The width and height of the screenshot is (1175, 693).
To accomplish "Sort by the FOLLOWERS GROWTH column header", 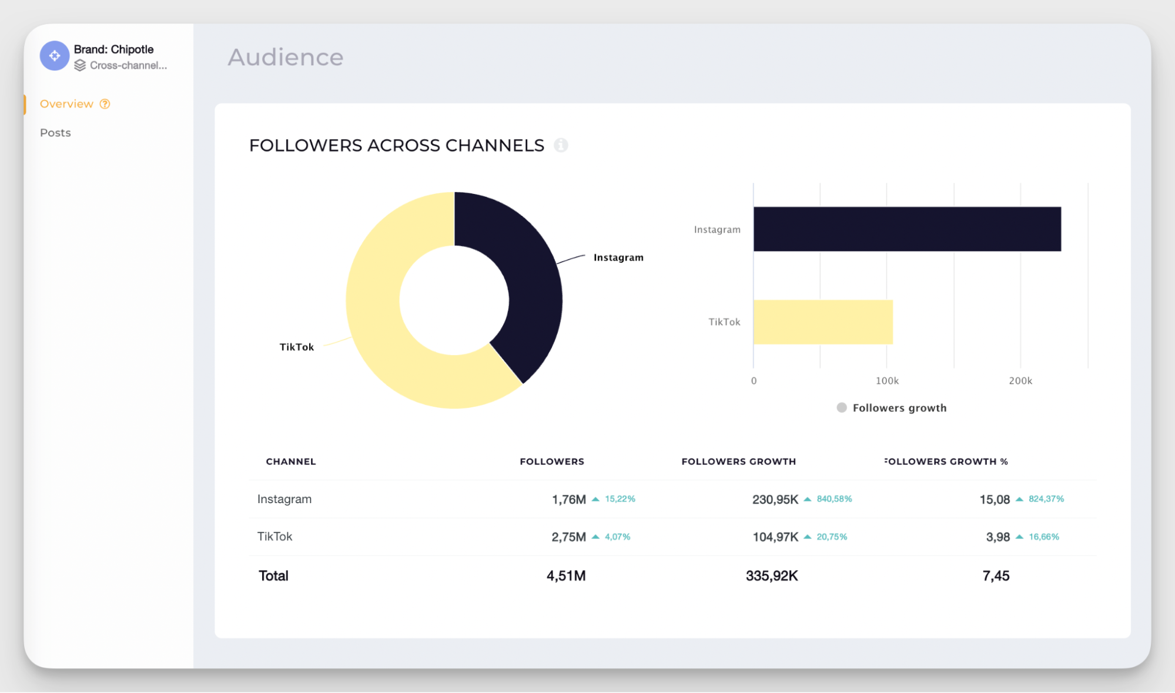I will pyautogui.click(x=739, y=462).
